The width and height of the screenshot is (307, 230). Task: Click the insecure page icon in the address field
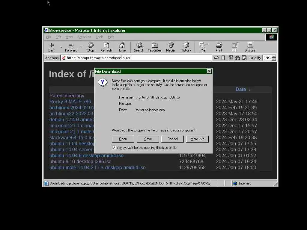pos(64,58)
